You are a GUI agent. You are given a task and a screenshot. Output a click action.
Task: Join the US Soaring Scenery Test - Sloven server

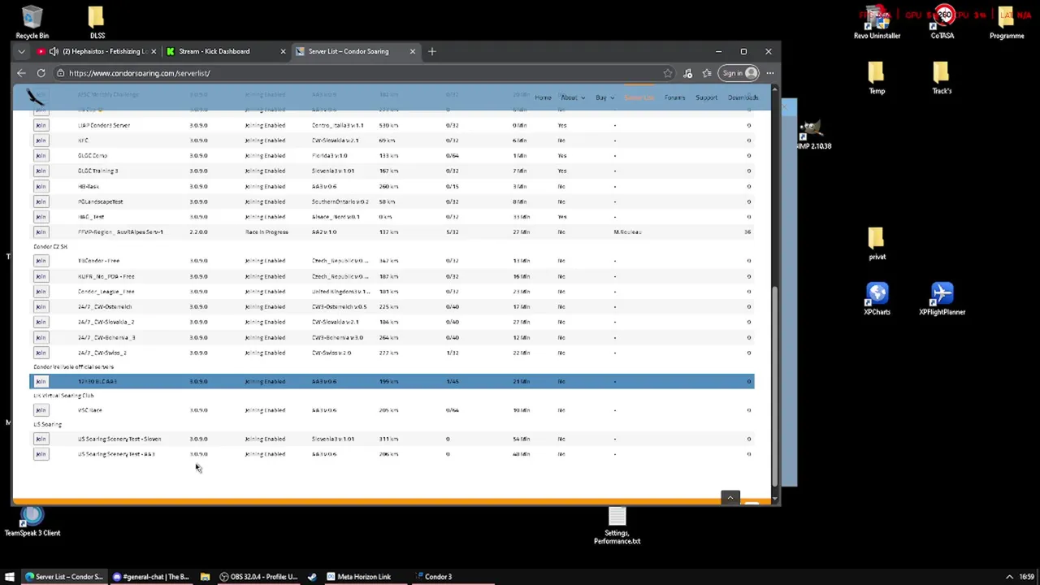pyautogui.click(x=41, y=439)
